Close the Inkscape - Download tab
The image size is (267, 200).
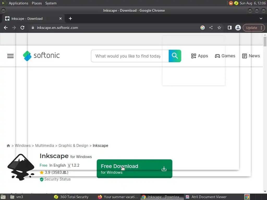click(x=60, y=18)
